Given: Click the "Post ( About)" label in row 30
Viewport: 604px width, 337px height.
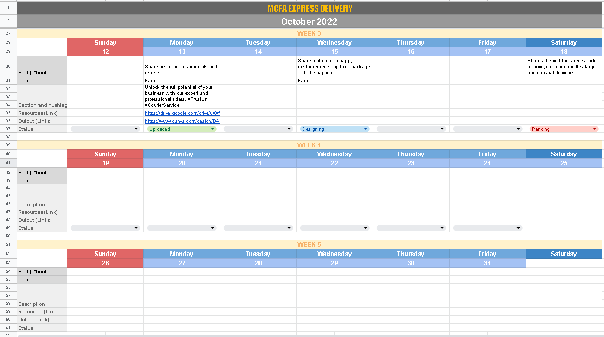Looking at the screenshot, I should (x=42, y=66).
